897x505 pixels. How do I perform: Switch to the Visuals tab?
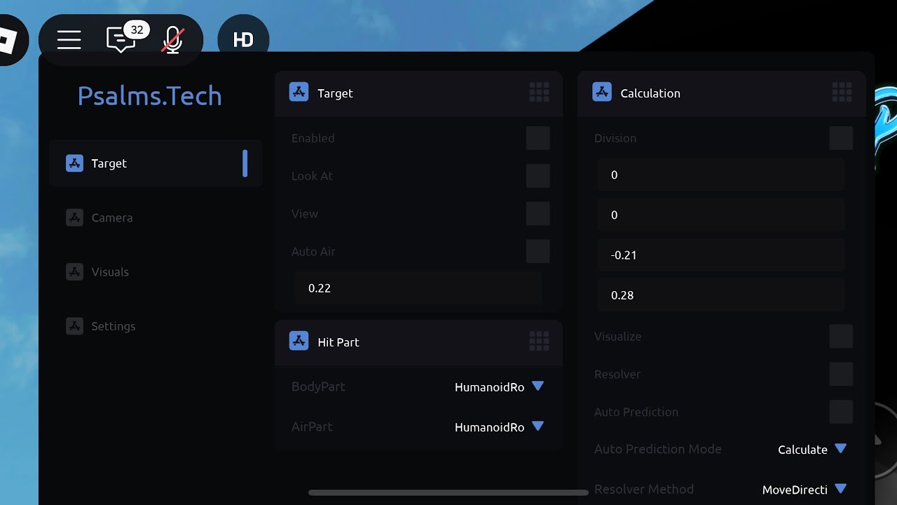click(x=156, y=271)
